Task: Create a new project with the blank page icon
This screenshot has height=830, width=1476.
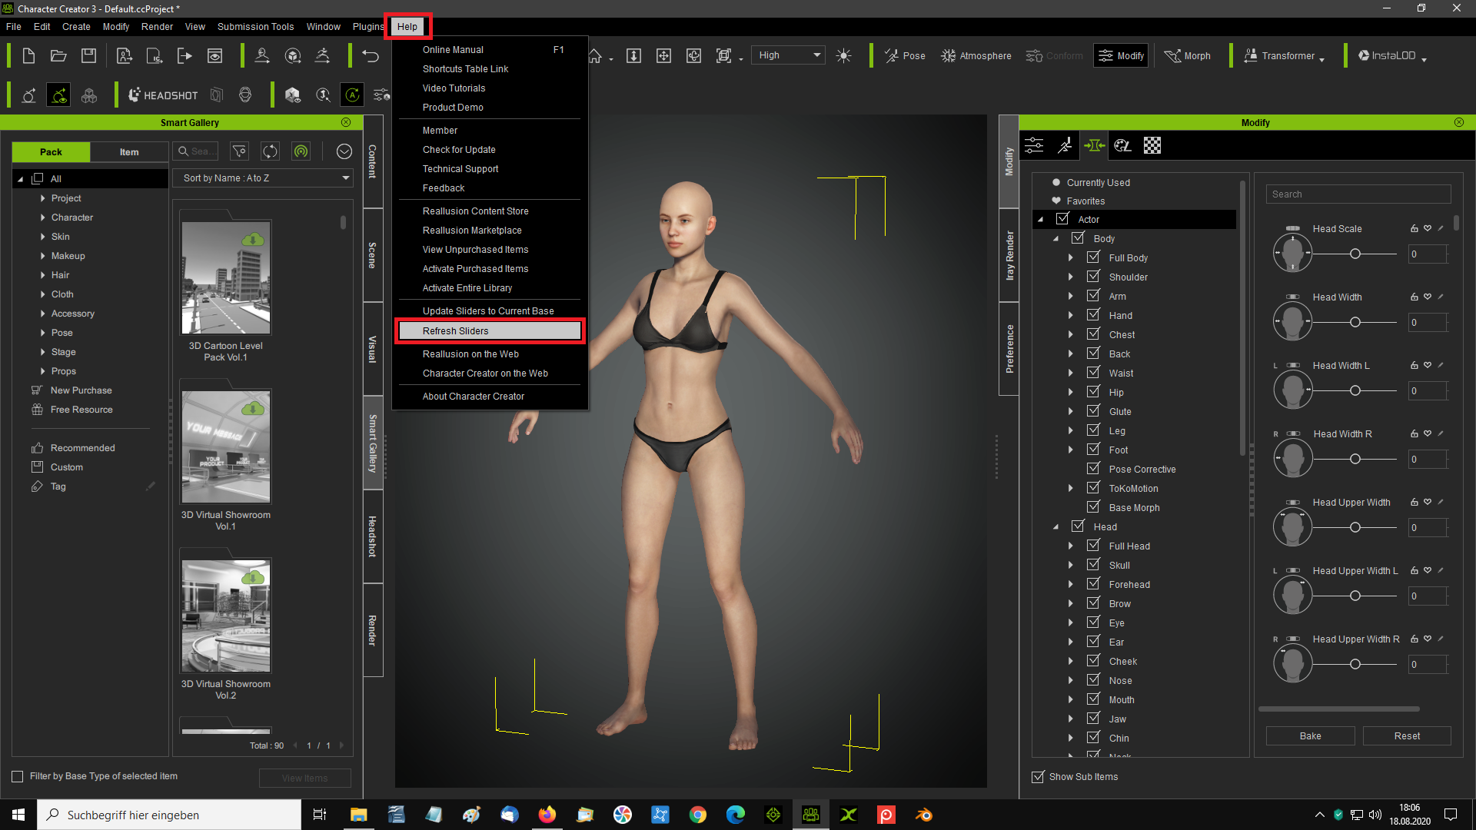Action: click(x=28, y=55)
